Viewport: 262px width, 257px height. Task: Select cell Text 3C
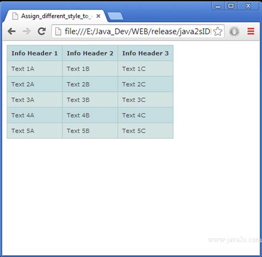[145, 100]
